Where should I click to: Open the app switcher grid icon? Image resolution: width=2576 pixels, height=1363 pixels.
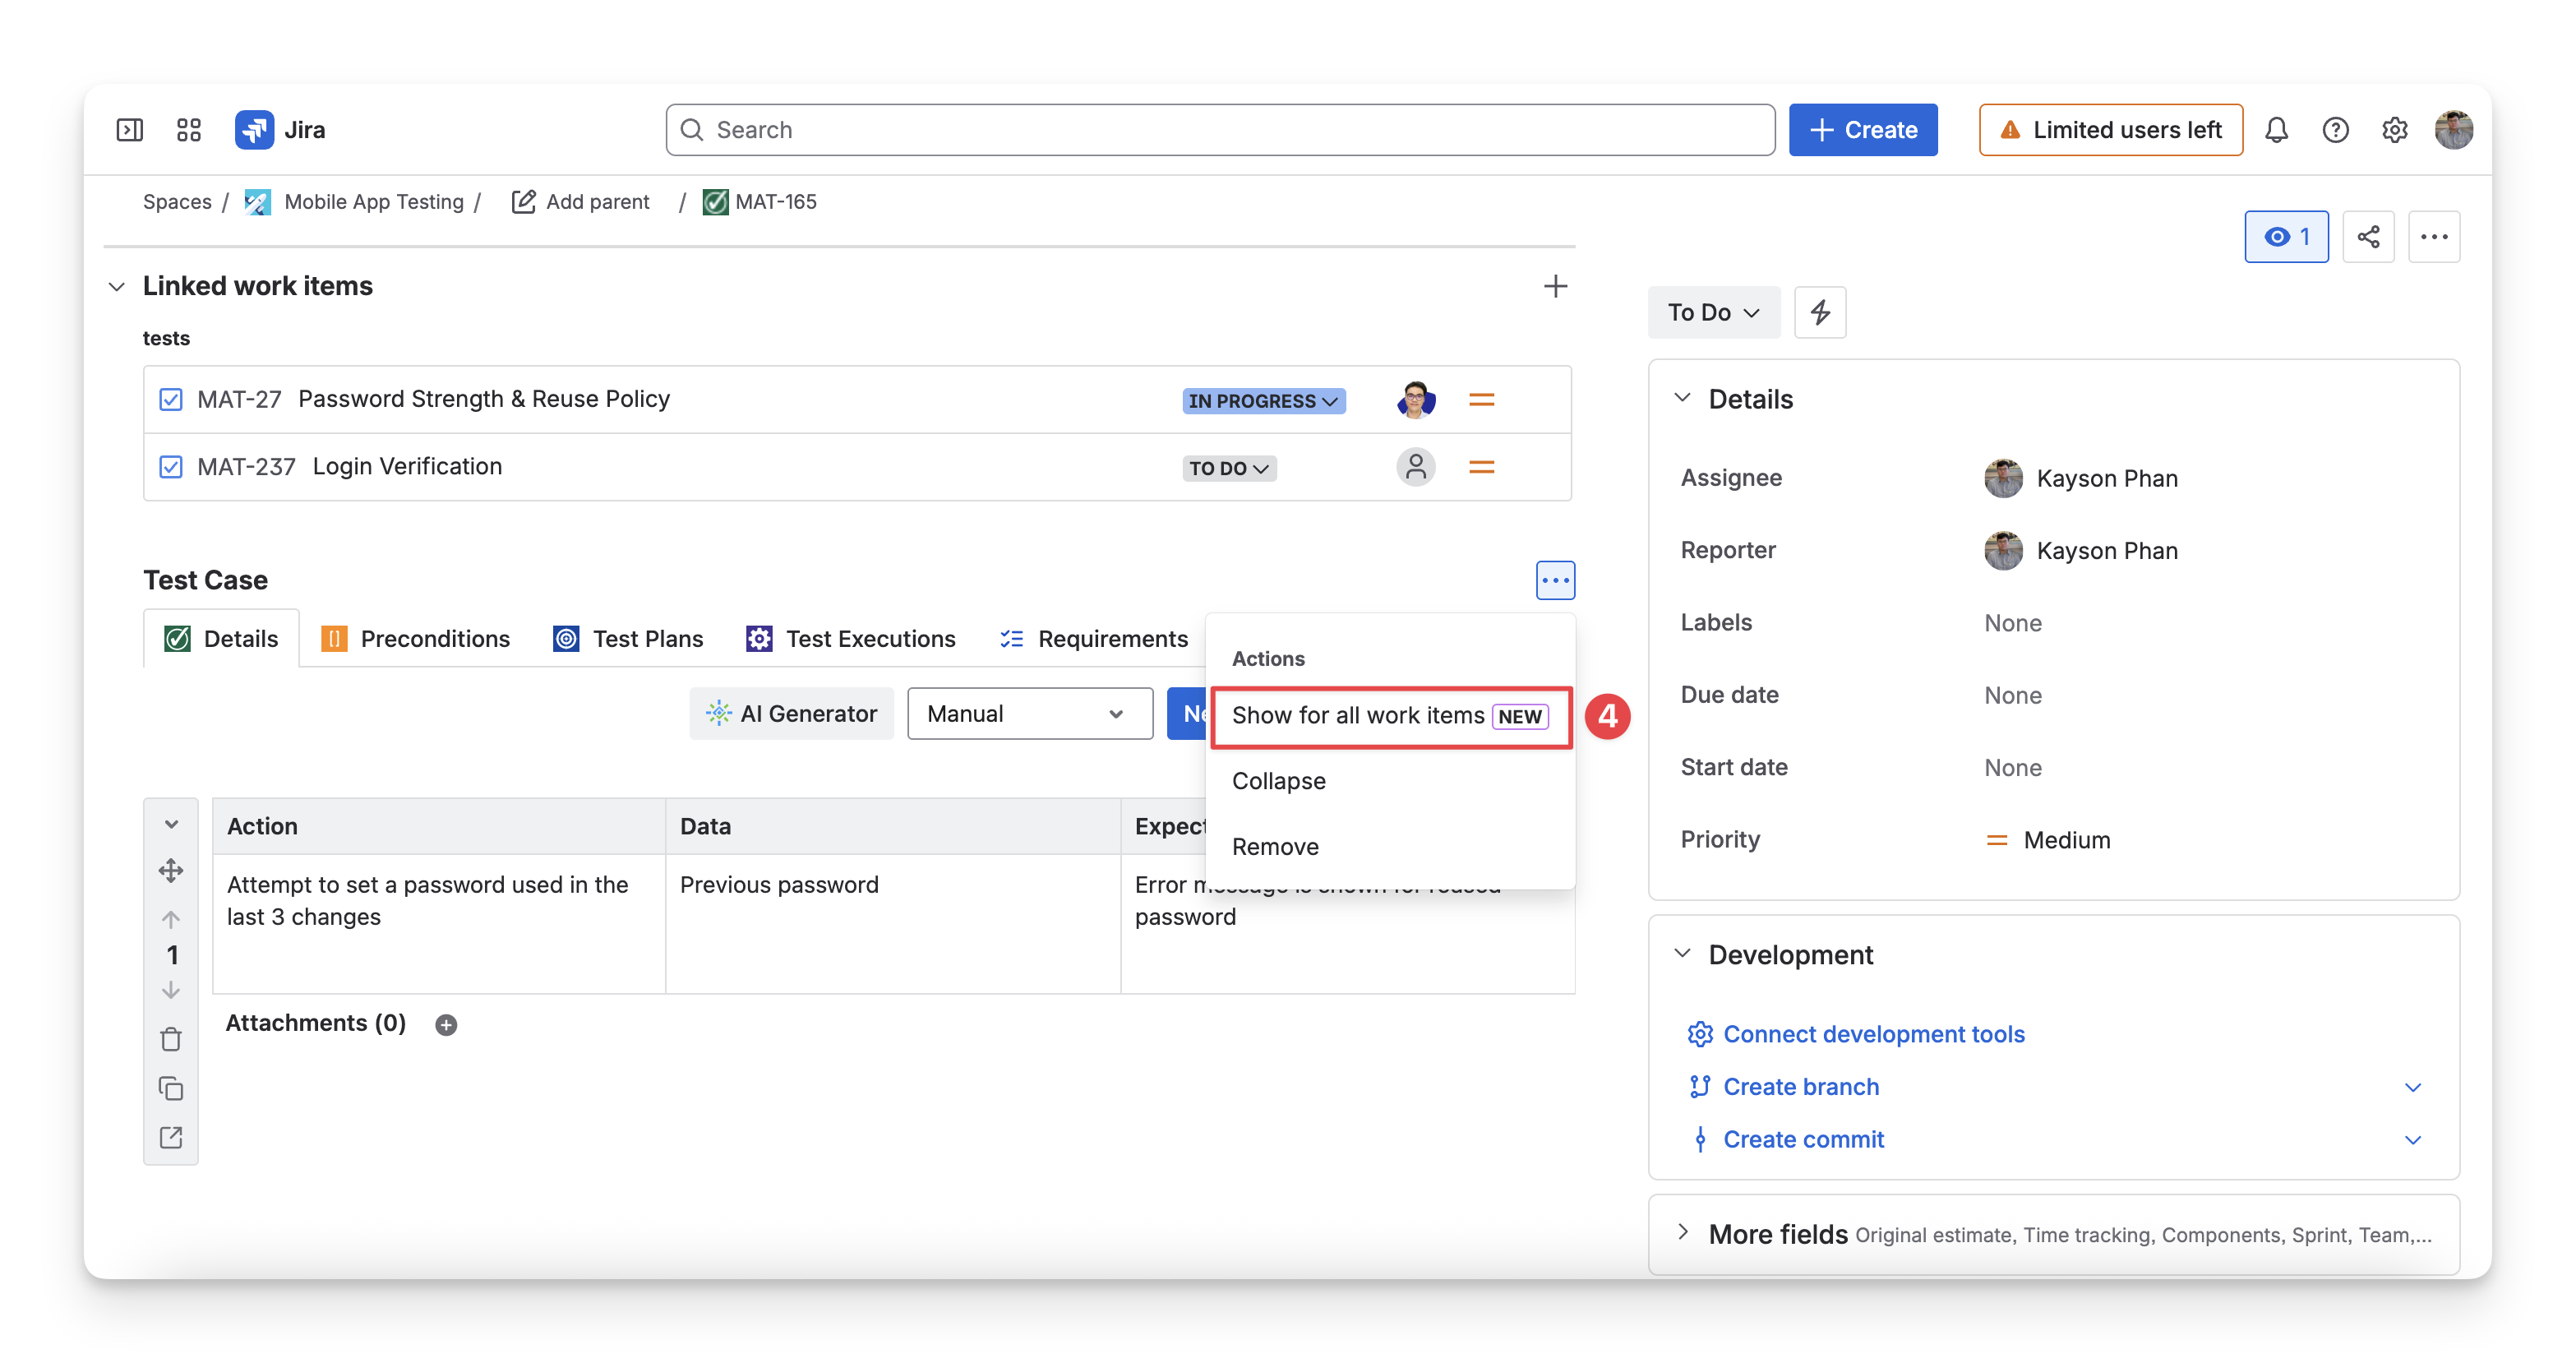coord(189,130)
